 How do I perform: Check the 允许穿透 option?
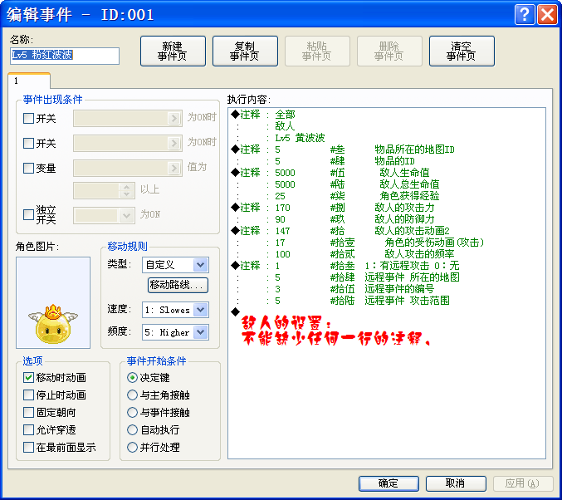click(28, 430)
